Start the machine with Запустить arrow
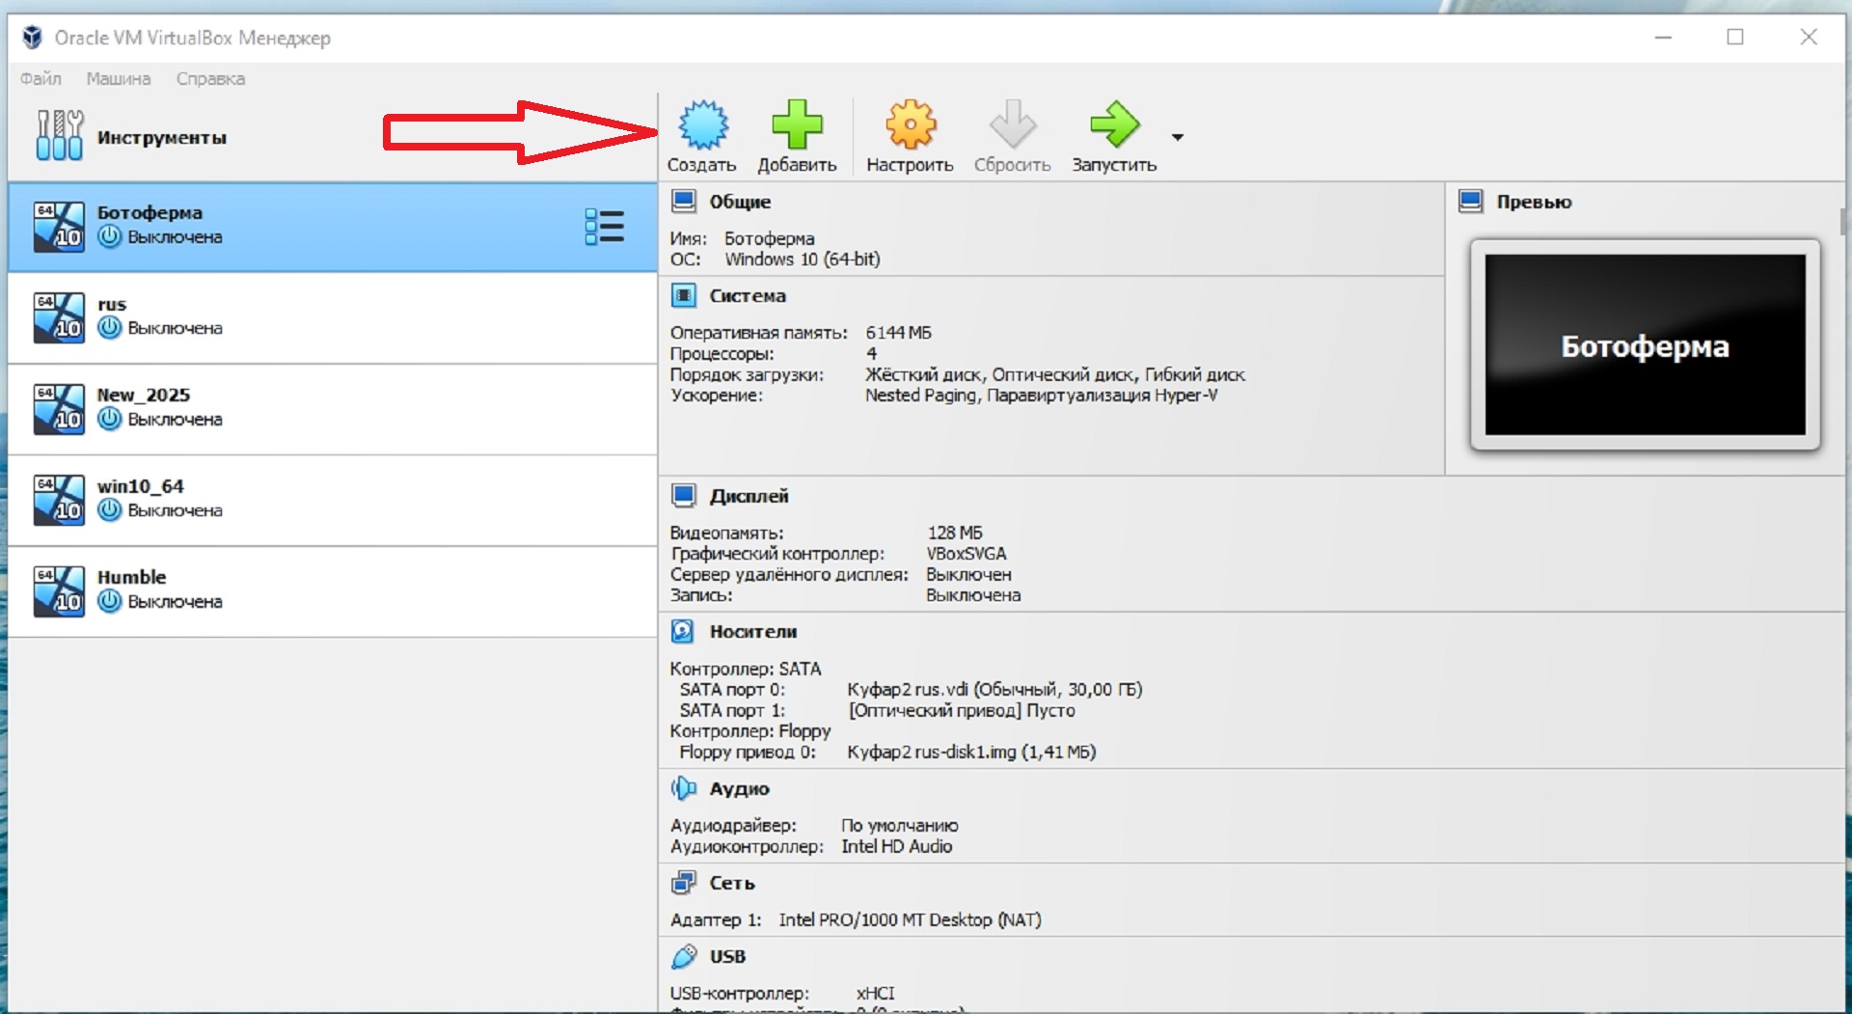This screenshot has width=1852, height=1014. [1115, 125]
